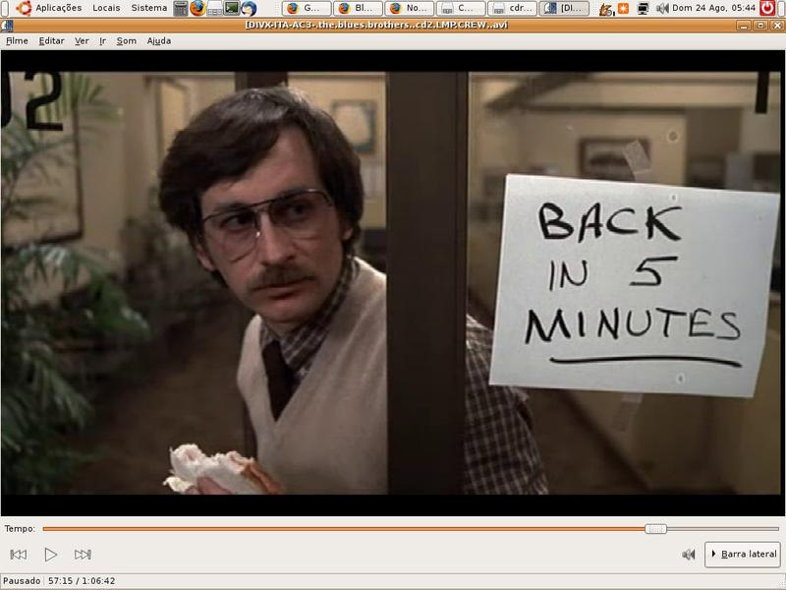Open the window menu icon in title bar
This screenshot has width=786, height=590.
pos(7,26)
